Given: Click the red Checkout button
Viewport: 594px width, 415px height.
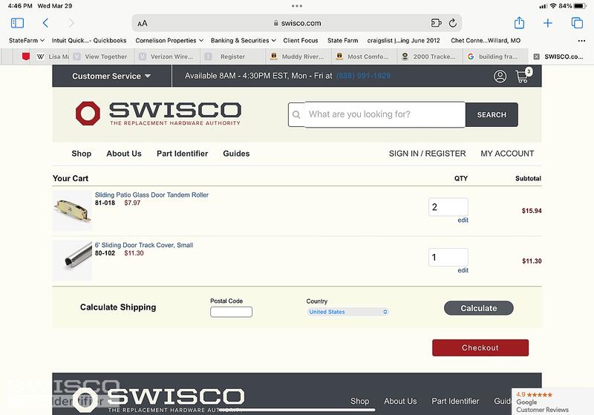Looking at the screenshot, I should [480, 347].
